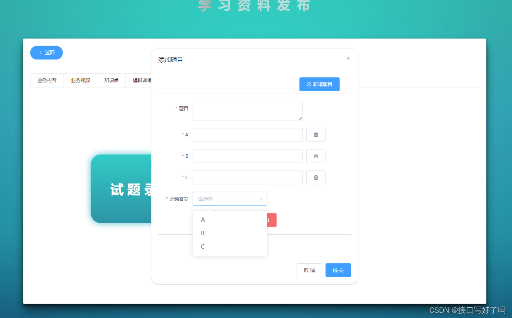
Task: Click the option A input field
Action: (x=248, y=135)
